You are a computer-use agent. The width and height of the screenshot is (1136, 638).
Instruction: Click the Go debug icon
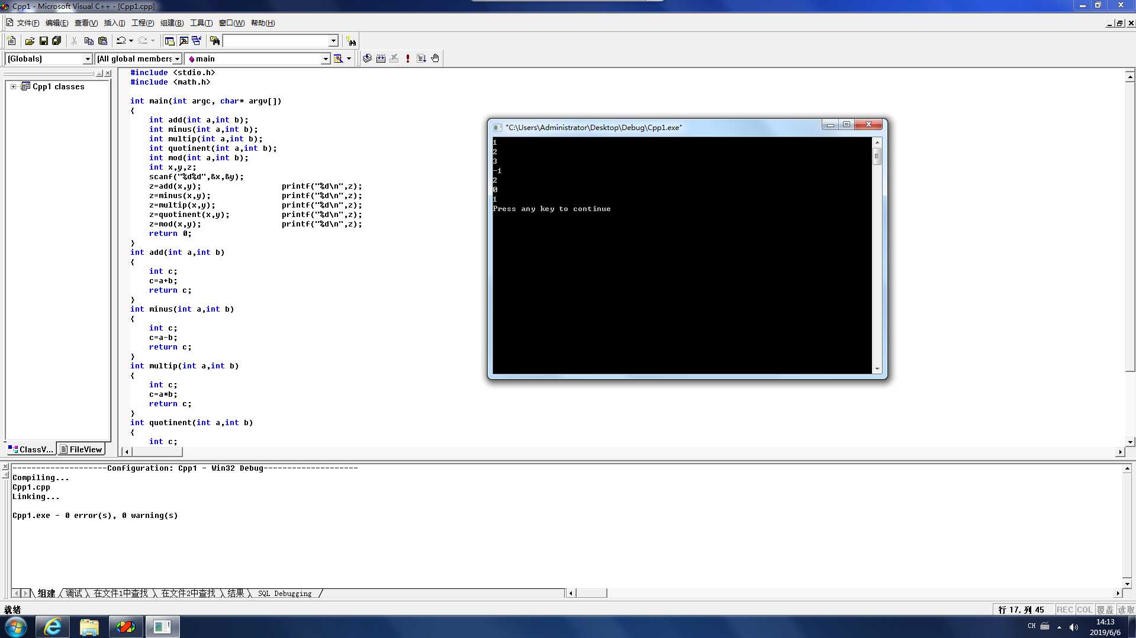click(x=421, y=59)
